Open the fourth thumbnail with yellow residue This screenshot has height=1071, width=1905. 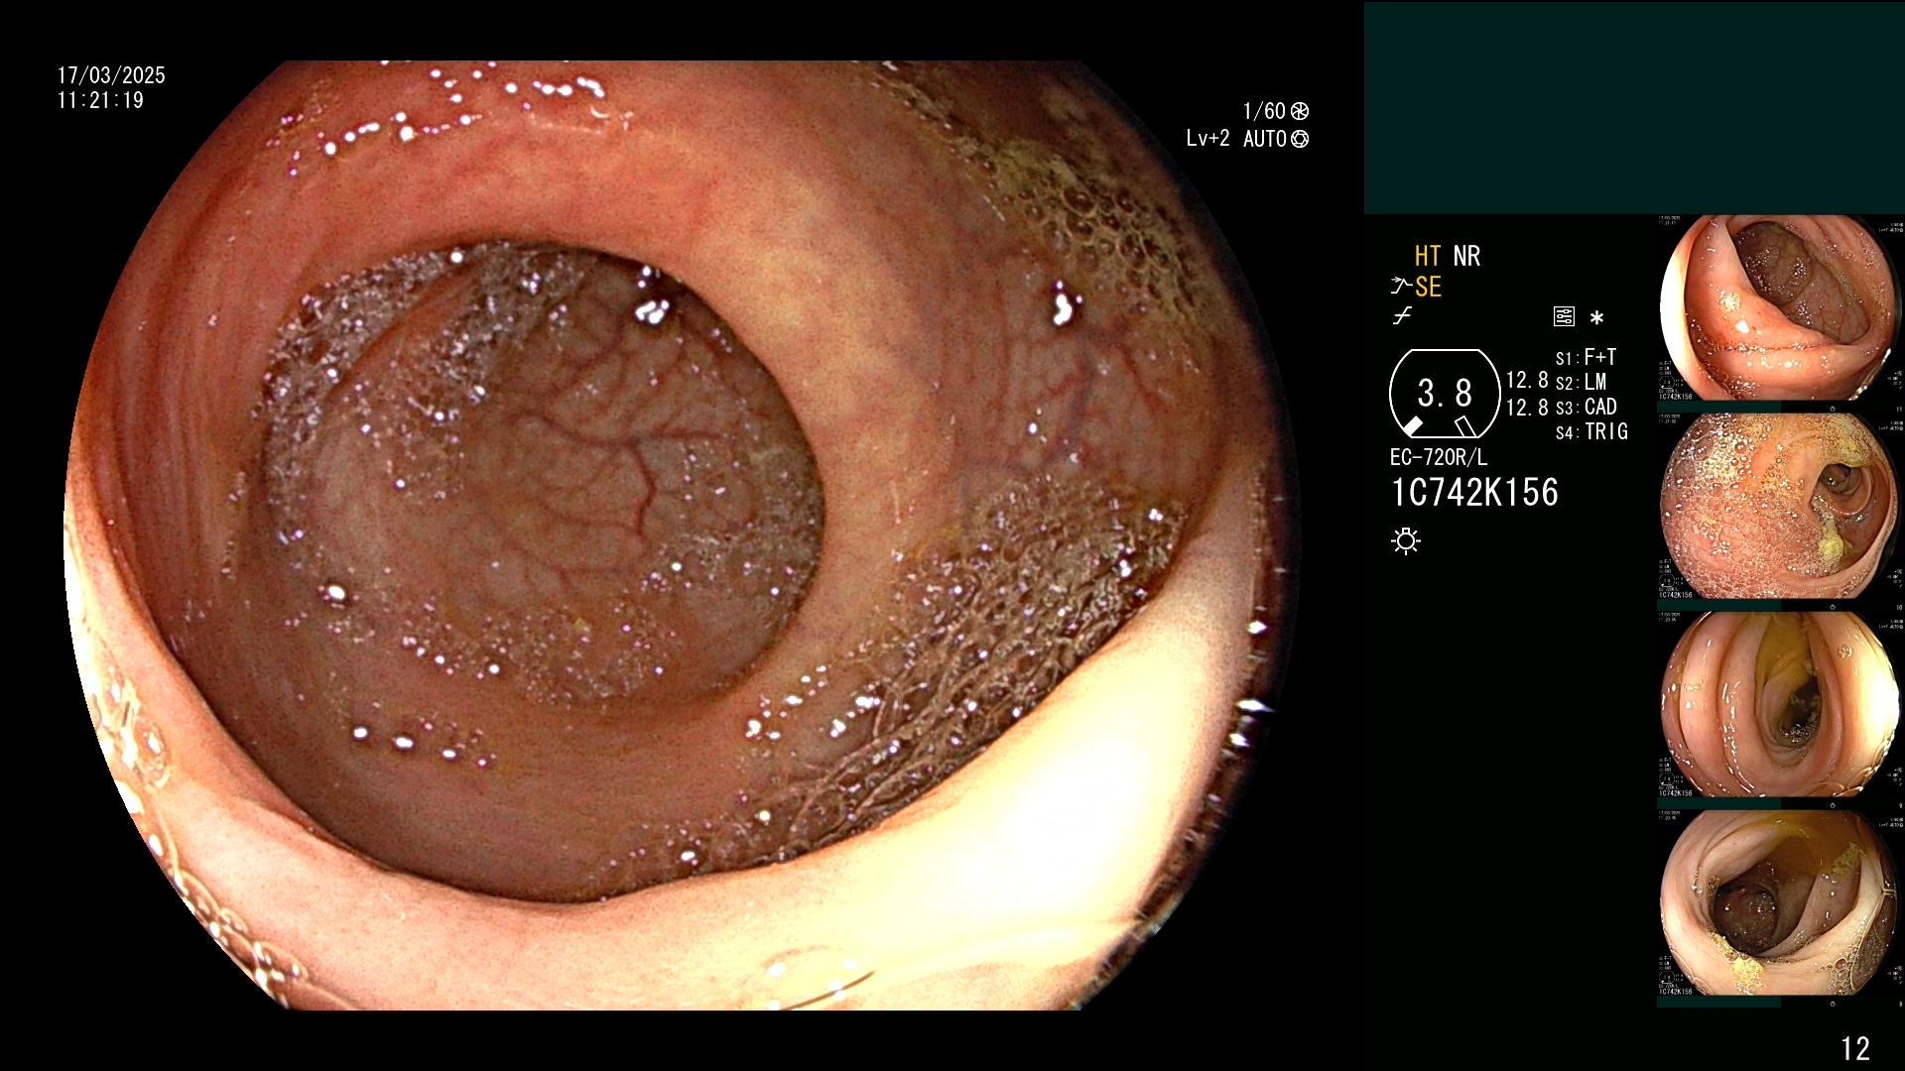pos(1779,903)
